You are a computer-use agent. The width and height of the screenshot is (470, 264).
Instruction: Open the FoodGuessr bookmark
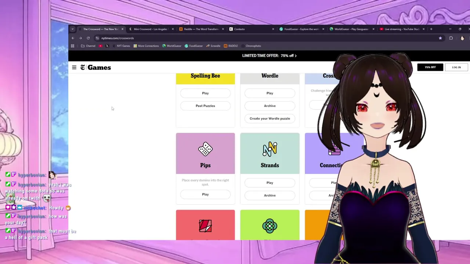(x=194, y=46)
